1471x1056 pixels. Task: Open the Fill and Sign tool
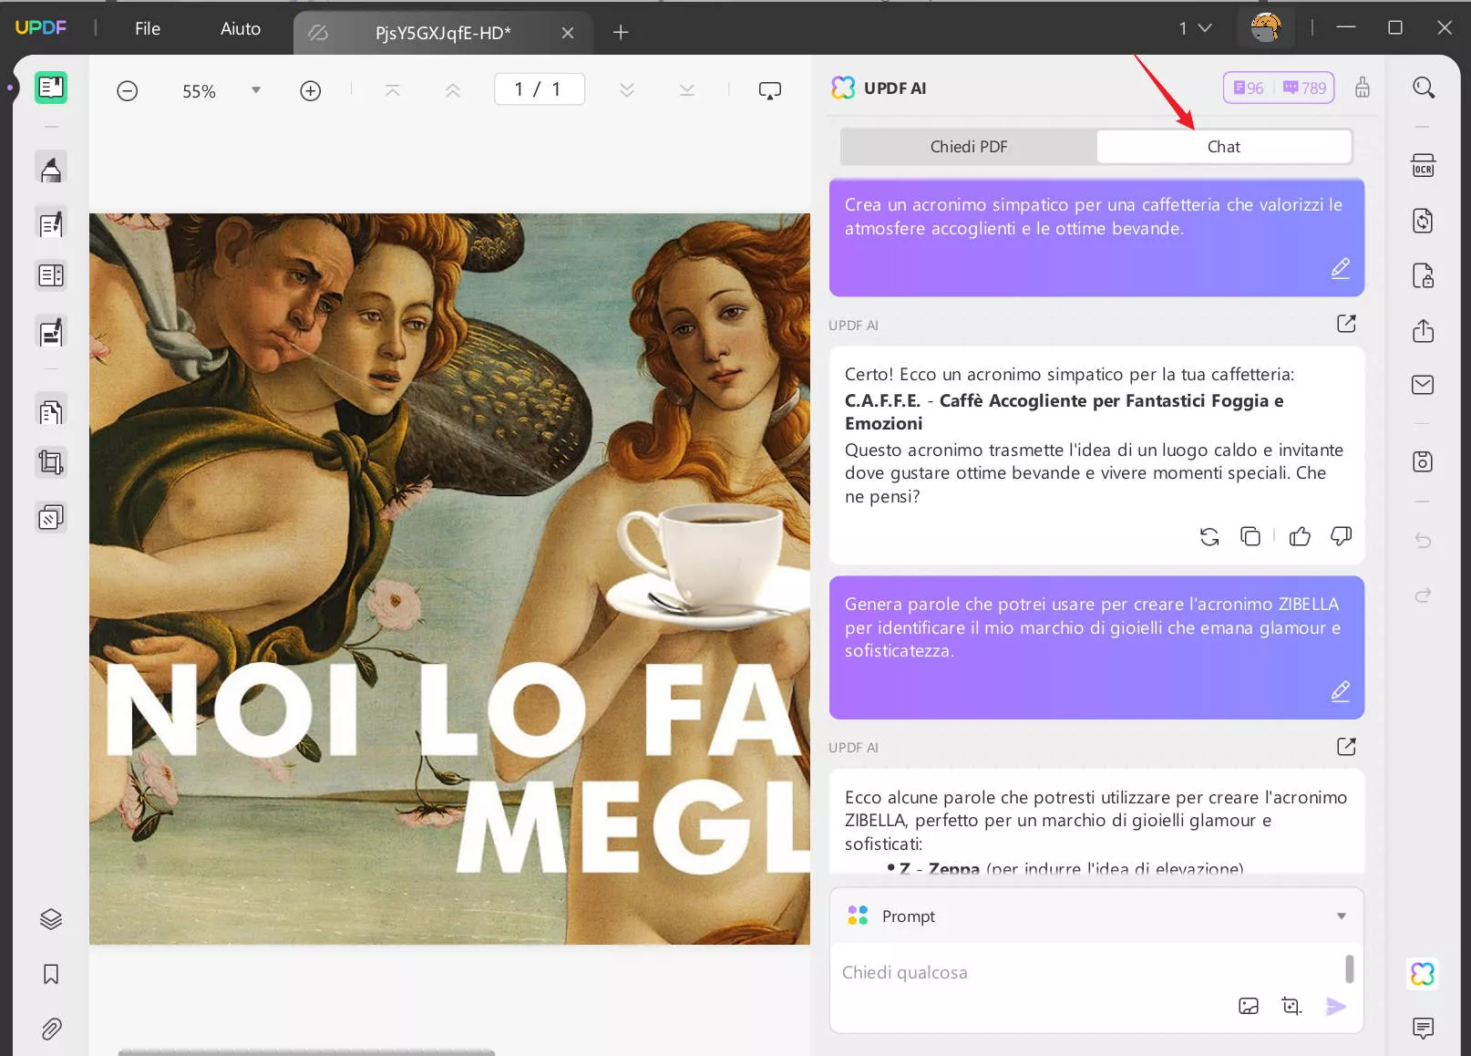point(51,332)
